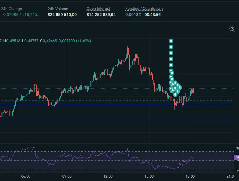Select the lowest B buy marker
Viewport: 239px width, 181px height.
(x=175, y=95)
